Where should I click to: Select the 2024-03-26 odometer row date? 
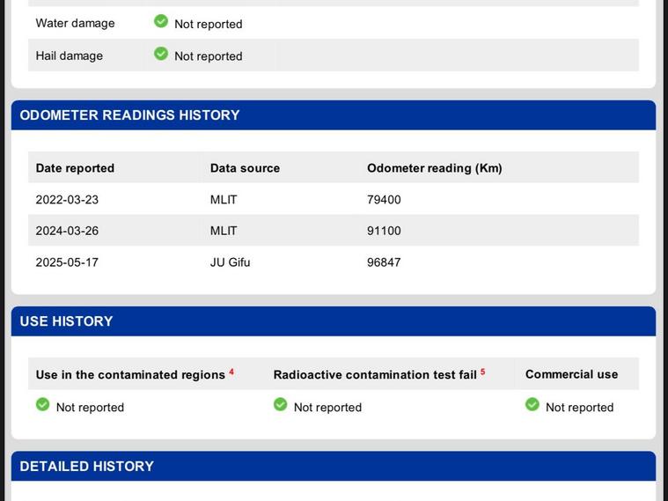pos(67,231)
